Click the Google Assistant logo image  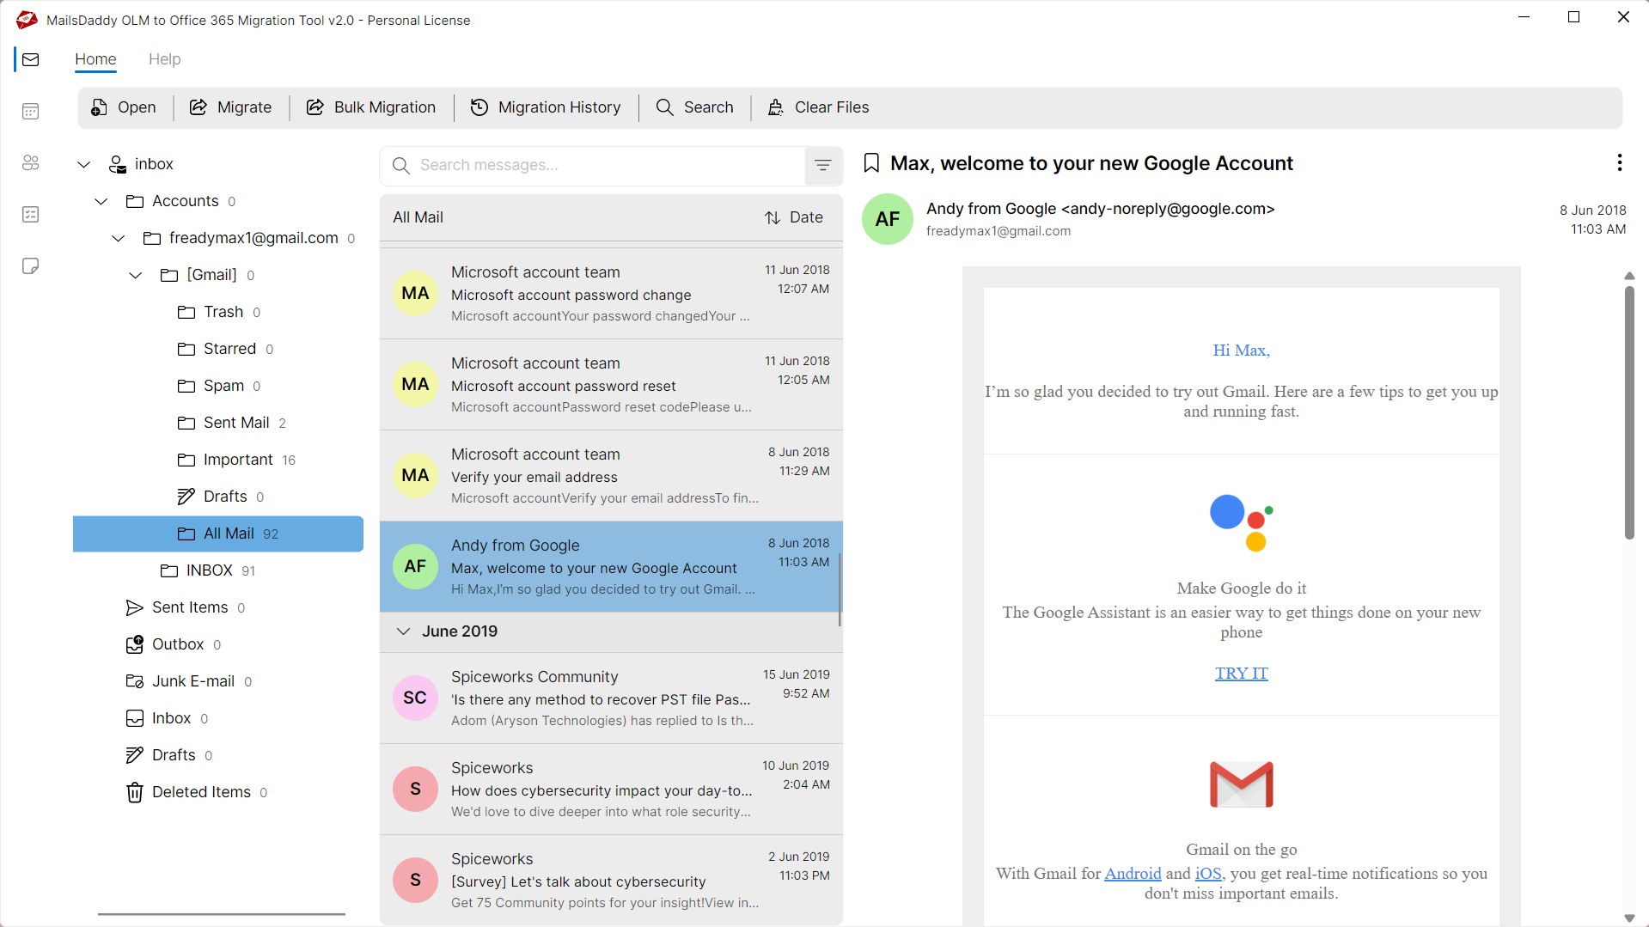[x=1241, y=522]
